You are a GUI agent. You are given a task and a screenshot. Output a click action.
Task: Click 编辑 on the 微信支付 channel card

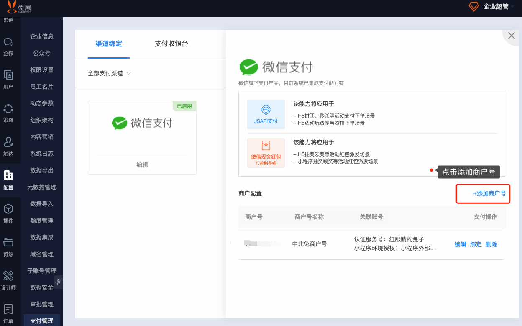(142, 165)
